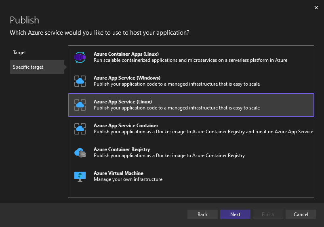Choose Azure App Service (Windows) option
This screenshot has height=227, width=324.
pyautogui.click(x=127, y=78)
